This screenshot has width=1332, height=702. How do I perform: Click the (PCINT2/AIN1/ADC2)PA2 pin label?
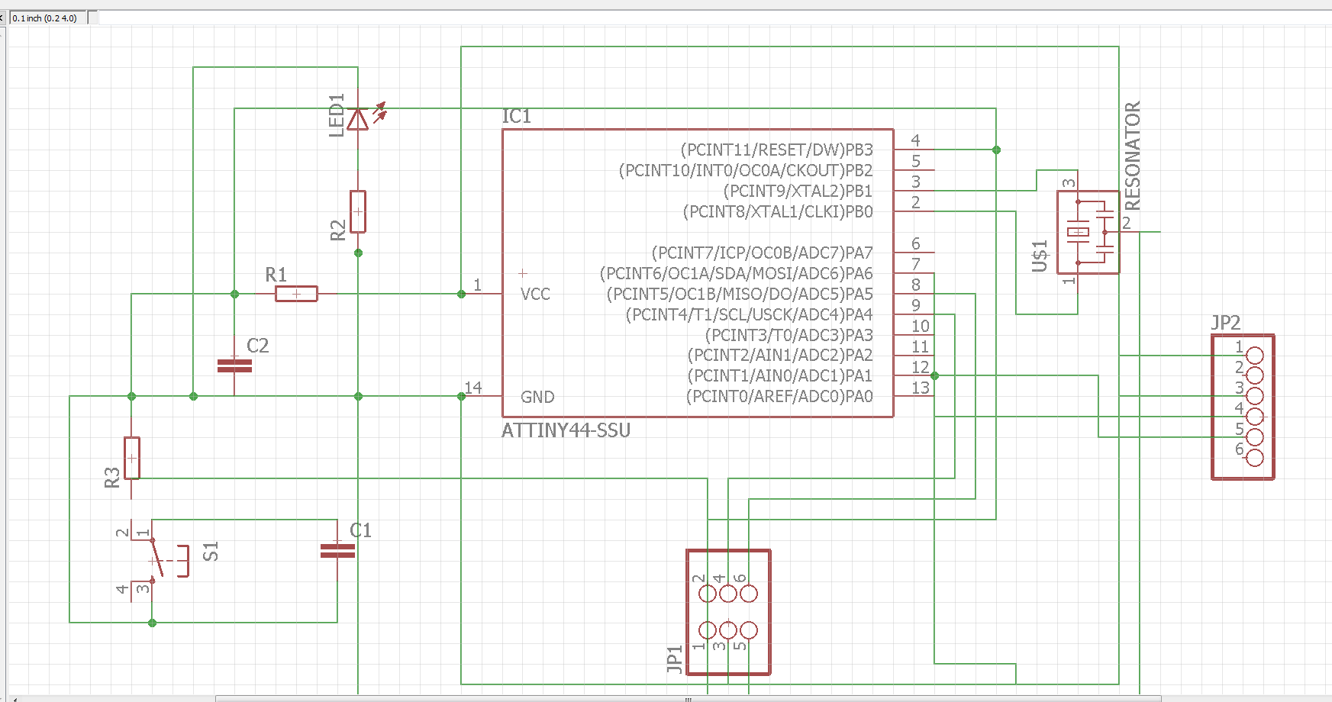click(780, 355)
